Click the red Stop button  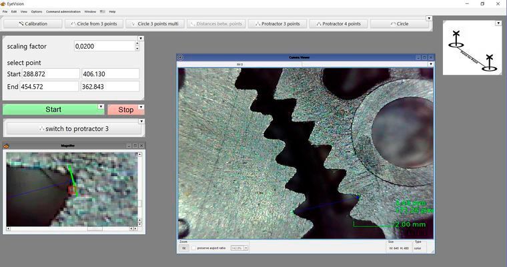[126, 109]
